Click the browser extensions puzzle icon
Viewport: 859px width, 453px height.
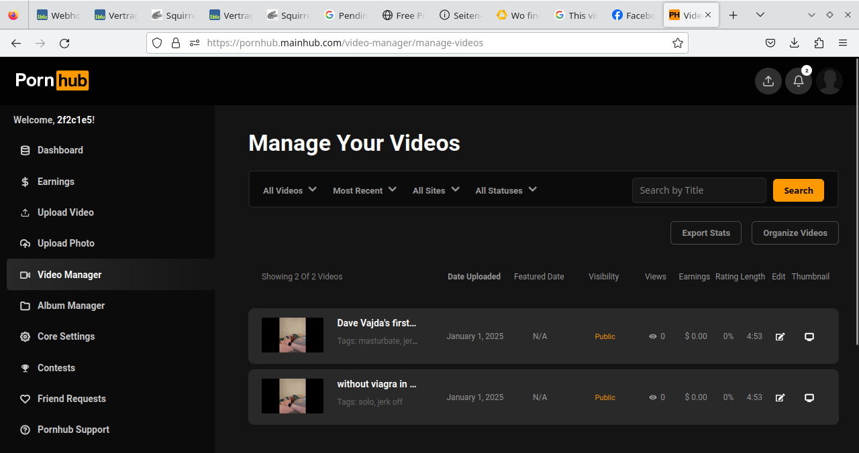click(819, 43)
